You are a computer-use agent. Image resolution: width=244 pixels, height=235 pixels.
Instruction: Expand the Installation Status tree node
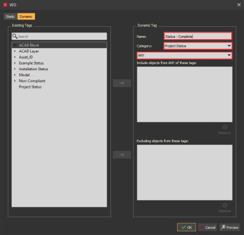15,69
